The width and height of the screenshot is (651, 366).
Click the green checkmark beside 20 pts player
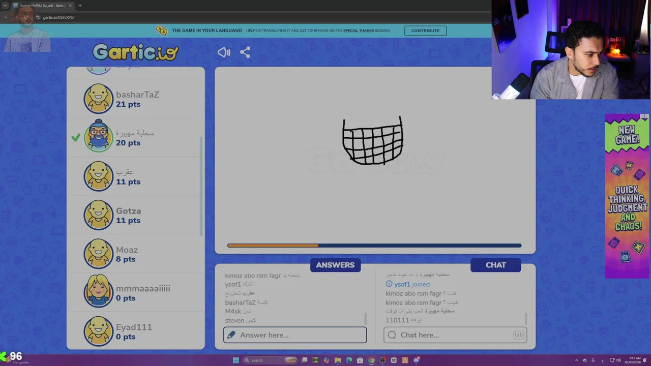click(x=76, y=137)
